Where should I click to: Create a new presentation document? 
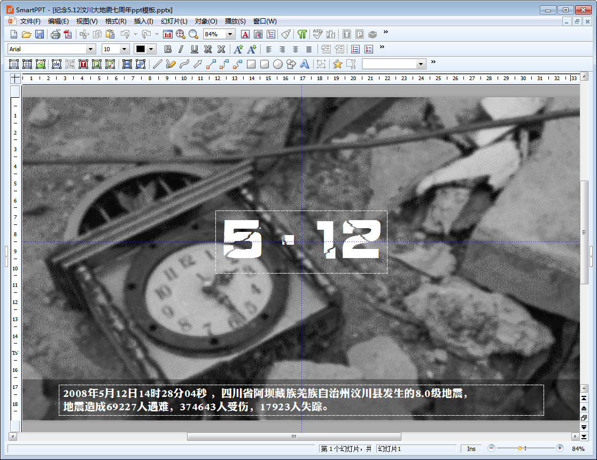click(14, 34)
